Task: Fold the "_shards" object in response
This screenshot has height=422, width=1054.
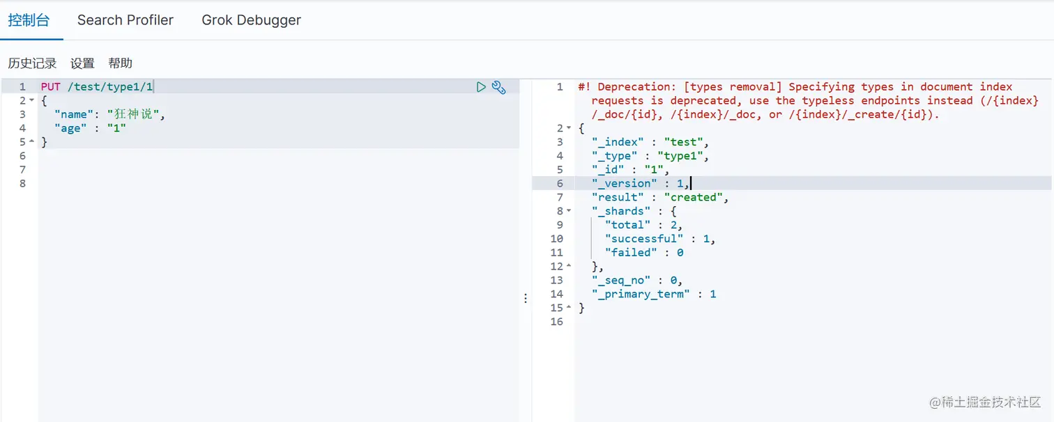Action: pos(569,211)
